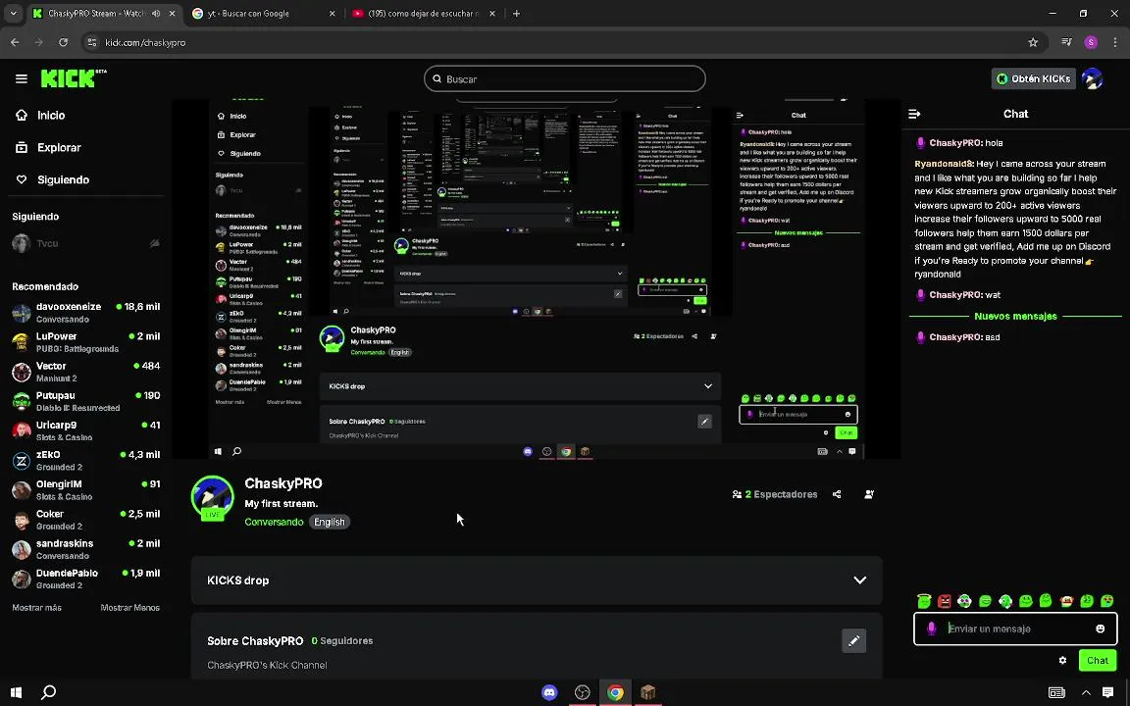Click the user icon beside the share icon
This screenshot has height=706, width=1130.
[869, 494]
